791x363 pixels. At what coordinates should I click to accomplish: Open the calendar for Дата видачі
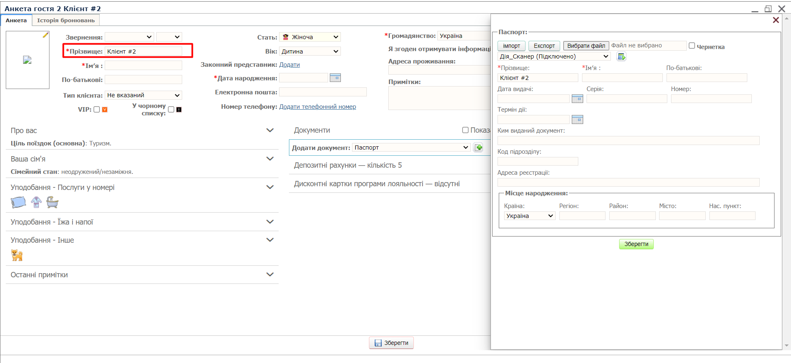(x=577, y=99)
